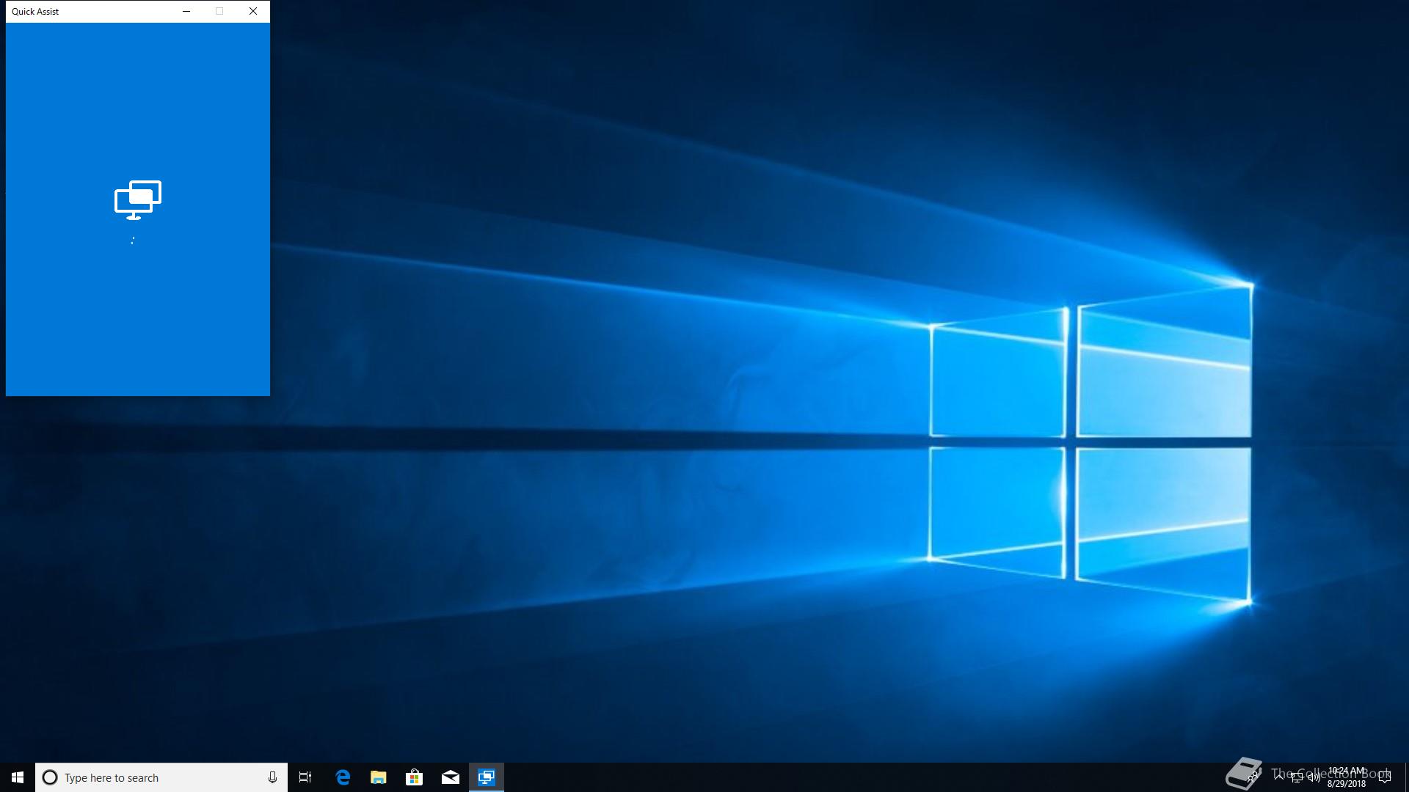Open Task View from the taskbar

coord(305,777)
